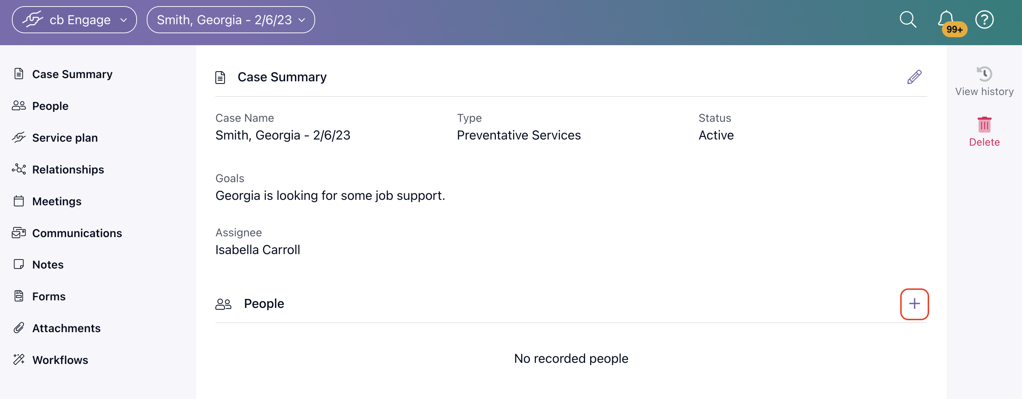
Task: Add a person with the plus button
Action: click(914, 304)
